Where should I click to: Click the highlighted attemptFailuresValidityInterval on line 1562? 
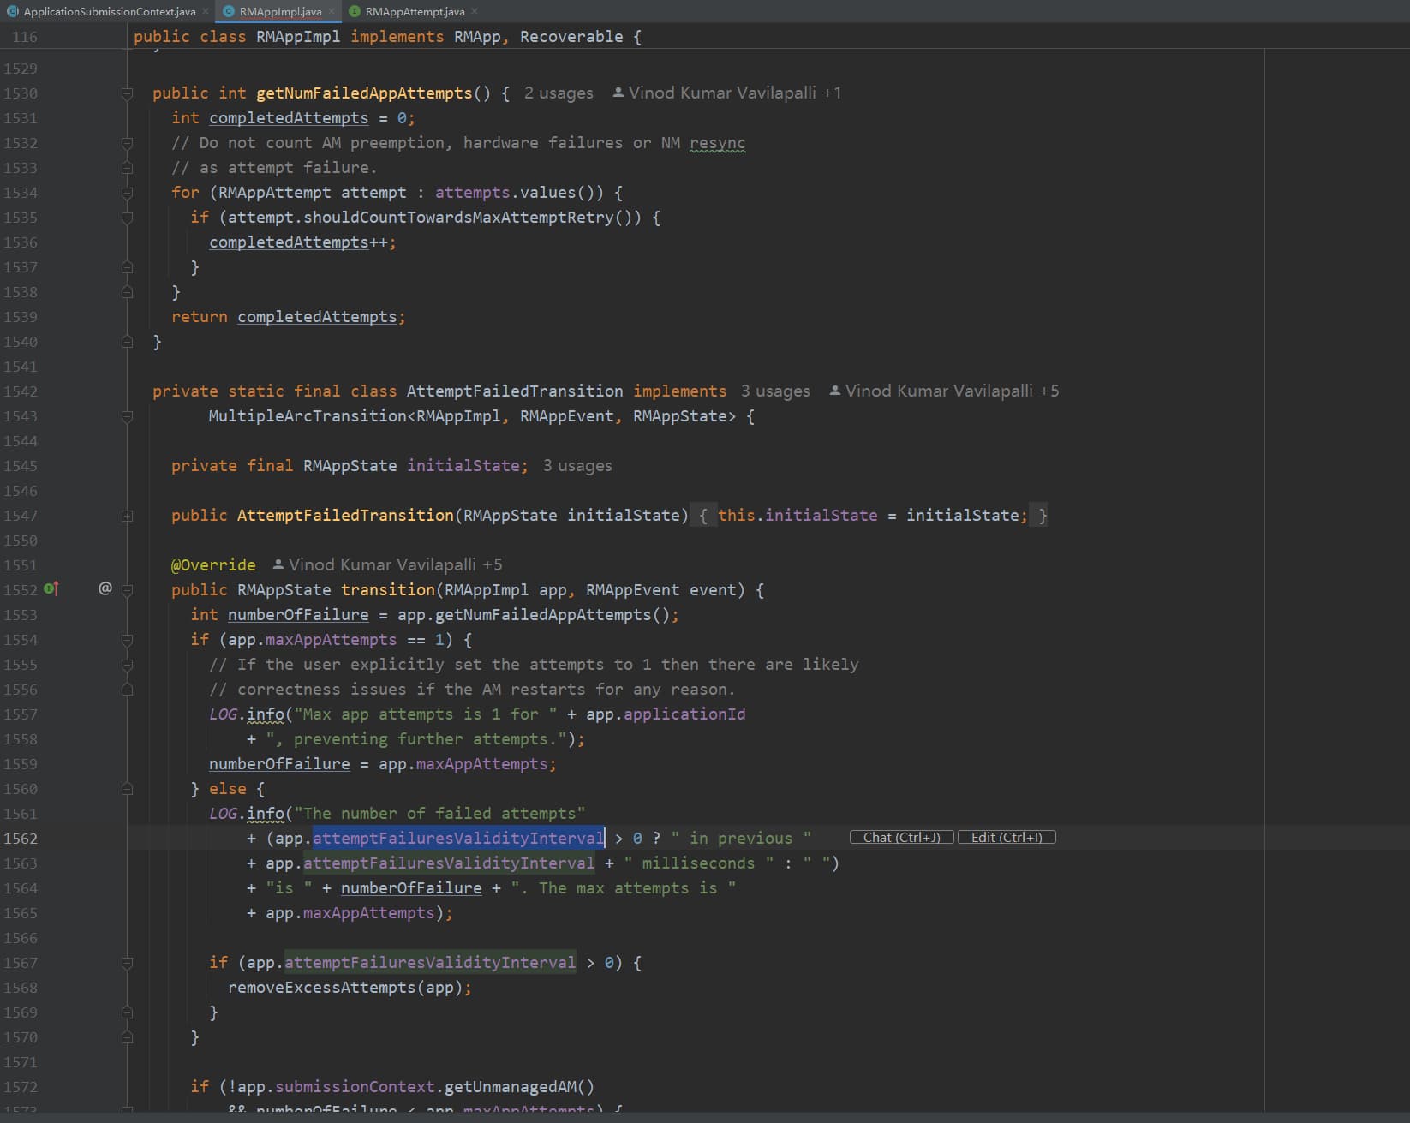[458, 839]
